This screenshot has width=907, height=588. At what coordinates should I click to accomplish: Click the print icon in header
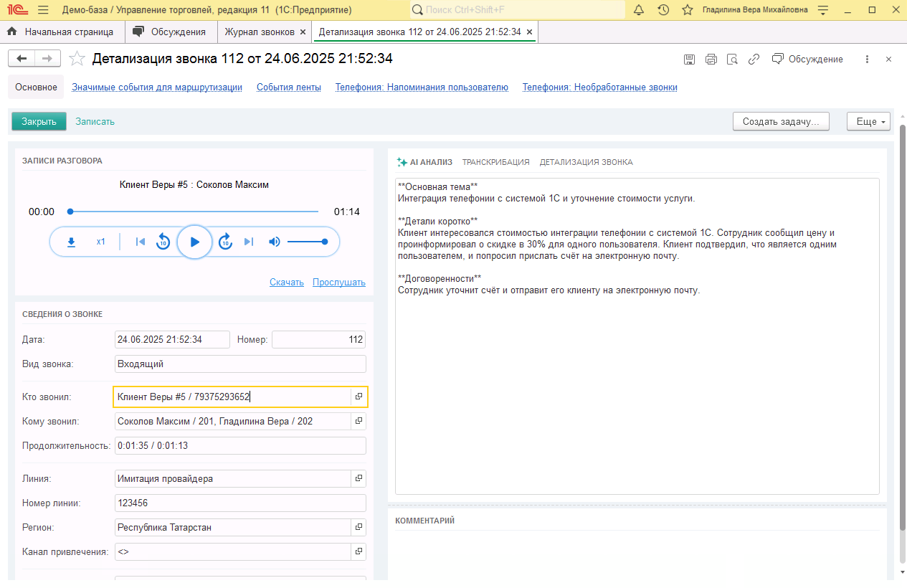point(711,60)
